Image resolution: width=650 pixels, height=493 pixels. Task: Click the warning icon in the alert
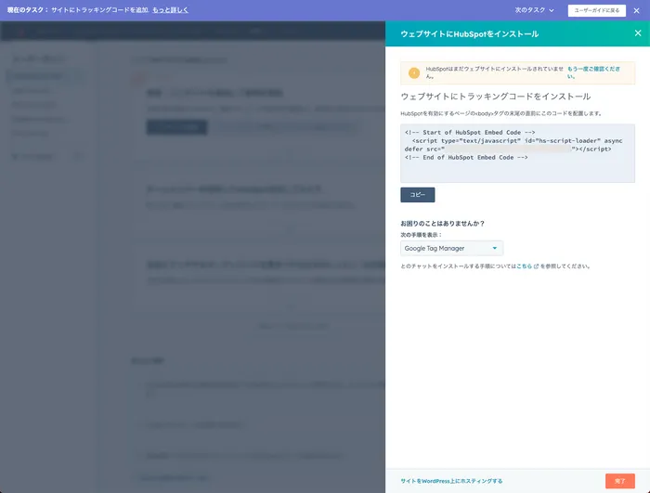click(x=414, y=73)
